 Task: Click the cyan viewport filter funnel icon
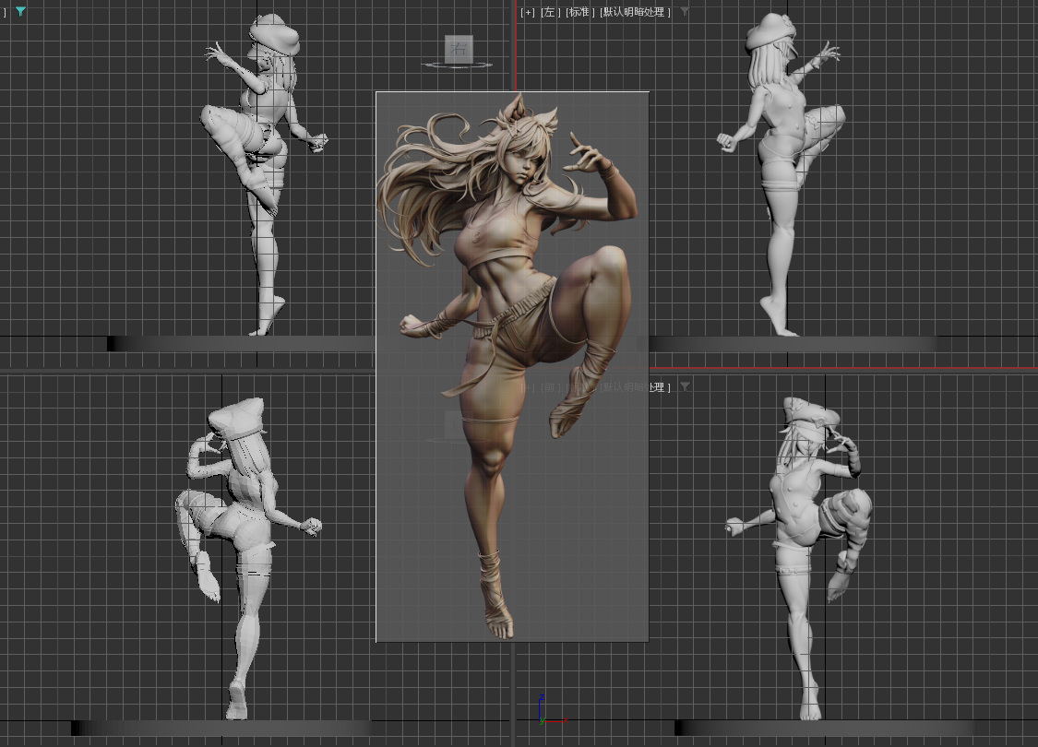[x=20, y=11]
